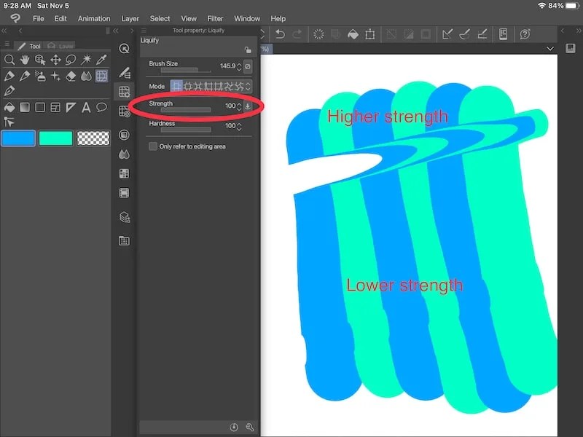Click the Brush Size slider
The height and width of the screenshot is (437, 583).
click(185, 70)
